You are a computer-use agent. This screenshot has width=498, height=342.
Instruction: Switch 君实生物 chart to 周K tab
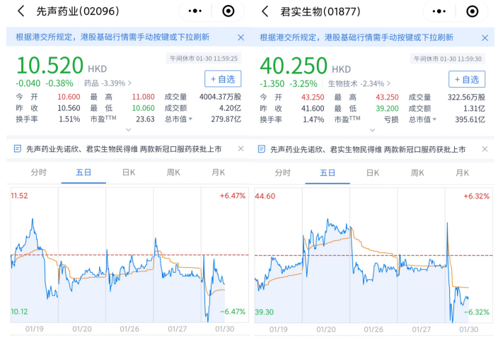(x=417, y=172)
